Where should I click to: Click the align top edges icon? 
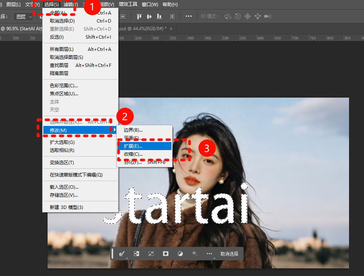139,16
